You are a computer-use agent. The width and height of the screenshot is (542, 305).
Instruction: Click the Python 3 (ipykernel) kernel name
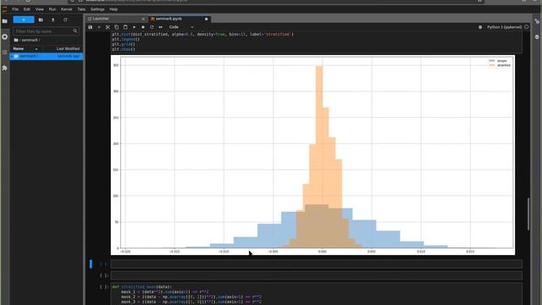[505, 27]
